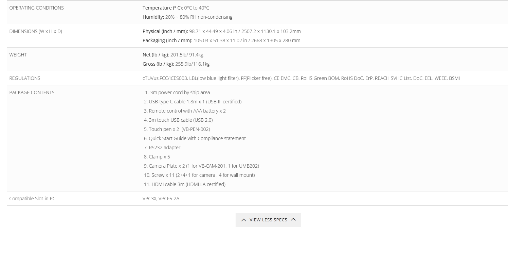Click the USB-type C cable 1.8m item

coord(193,102)
